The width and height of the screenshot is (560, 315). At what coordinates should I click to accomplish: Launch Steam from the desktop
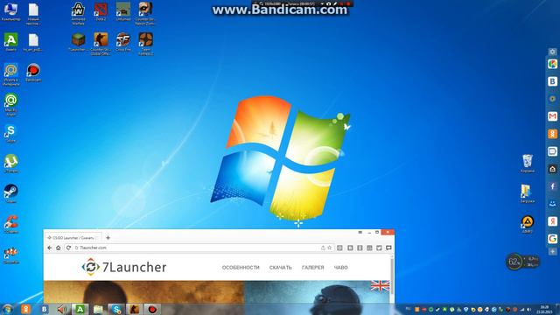(10, 193)
